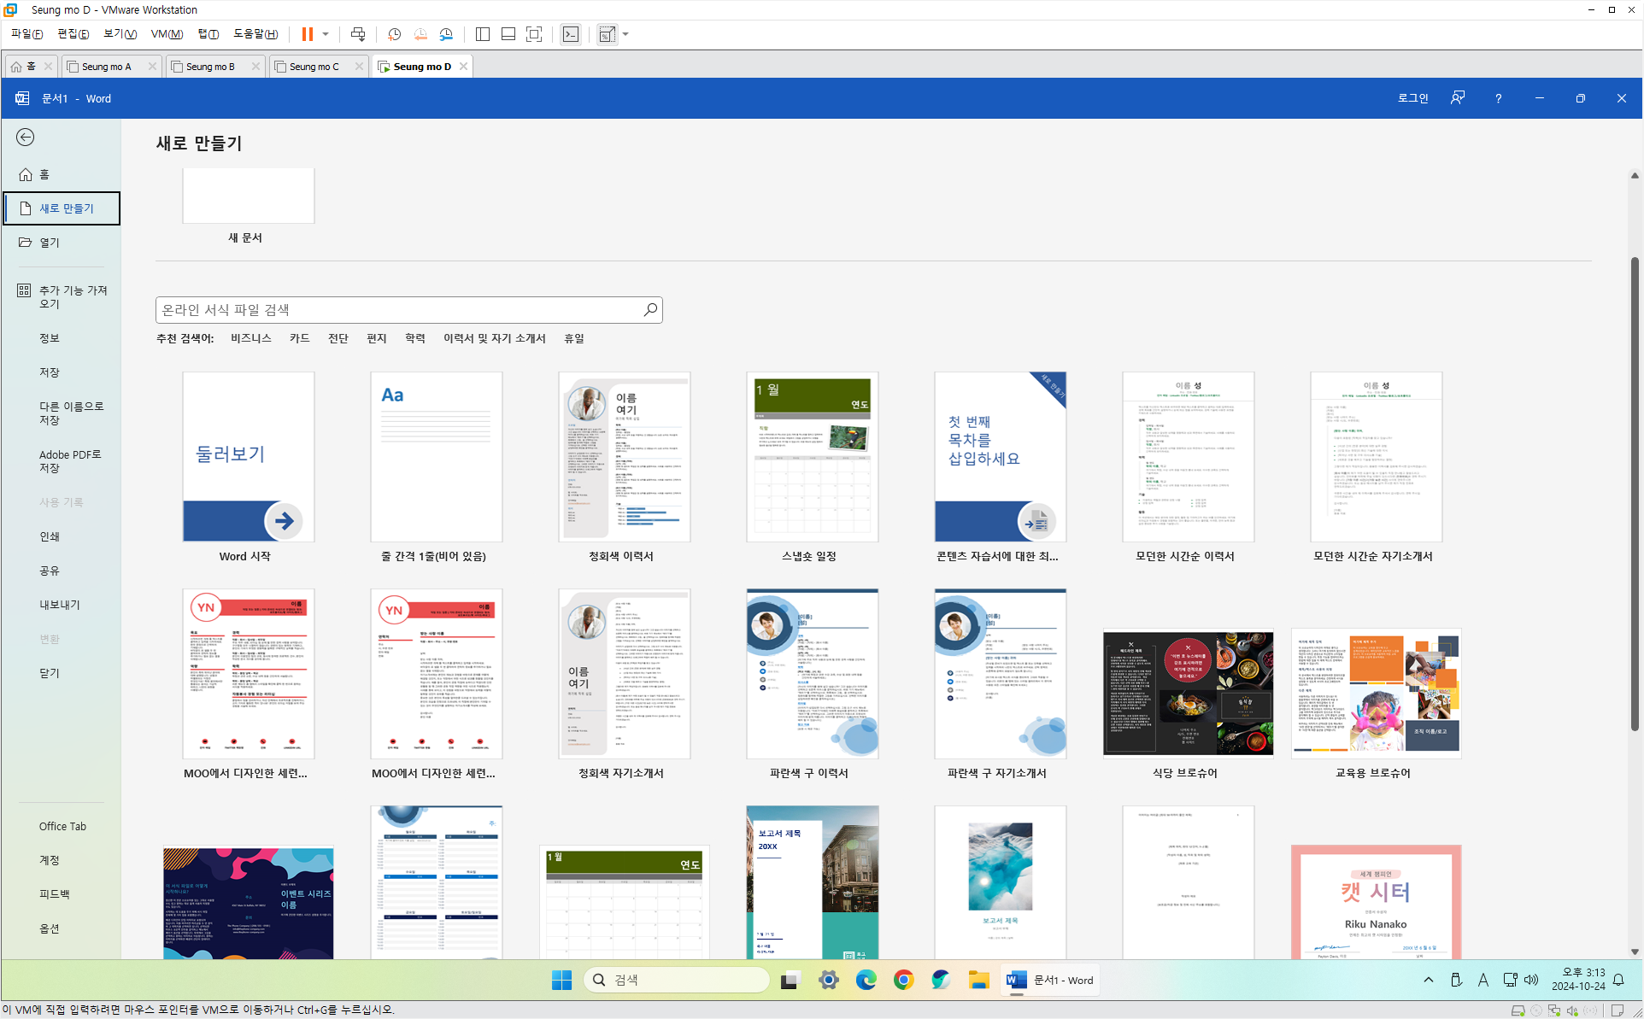Send Ctrl+Alt+Del to the virtual machine
Viewport: 1644px width, 1019px height.
point(358,34)
